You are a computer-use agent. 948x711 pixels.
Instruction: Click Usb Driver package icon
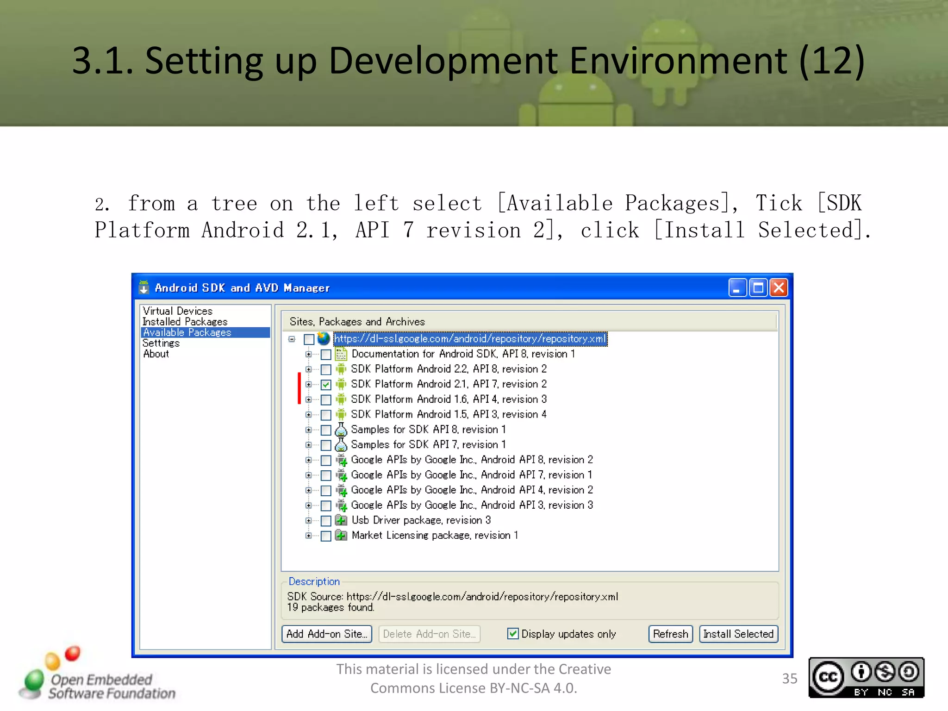(341, 520)
